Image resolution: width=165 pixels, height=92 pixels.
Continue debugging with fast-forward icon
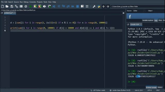(73, 6)
